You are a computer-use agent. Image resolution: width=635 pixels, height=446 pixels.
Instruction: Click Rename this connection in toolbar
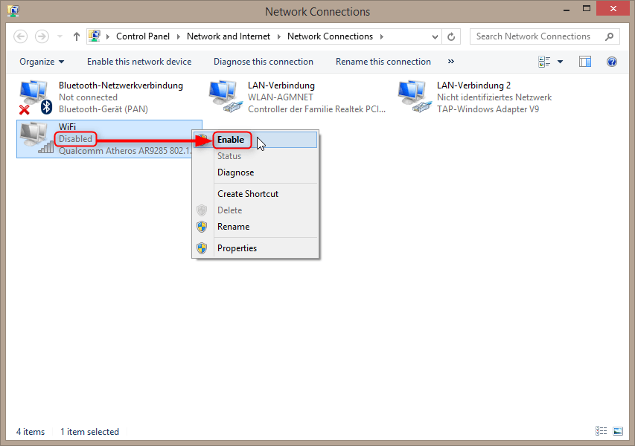coord(383,62)
